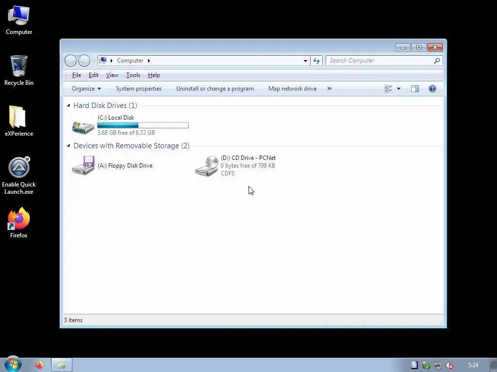Click the network tray icon
The height and width of the screenshot is (372, 497).
[x=437, y=365]
